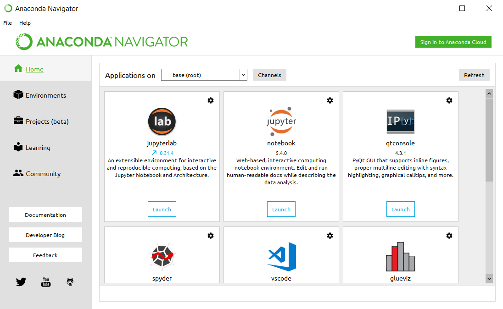Click jupyterlab version 0.31.4 update link
503x309 pixels.
click(x=167, y=153)
